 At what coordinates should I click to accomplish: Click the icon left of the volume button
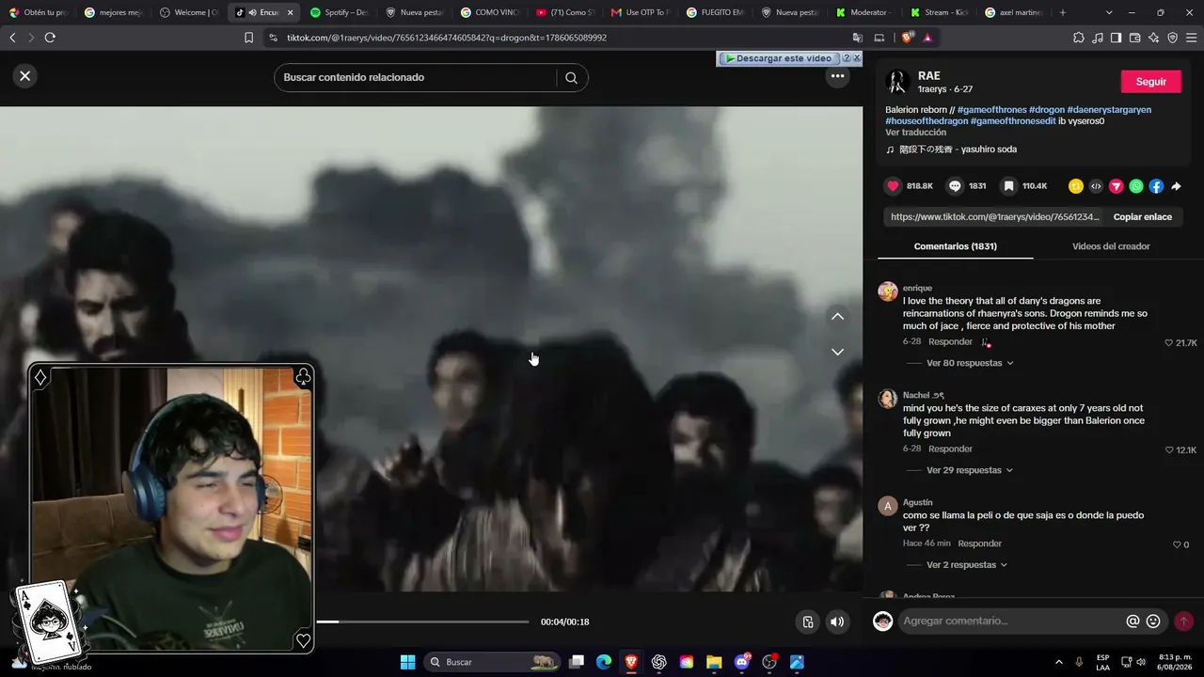tap(807, 622)
